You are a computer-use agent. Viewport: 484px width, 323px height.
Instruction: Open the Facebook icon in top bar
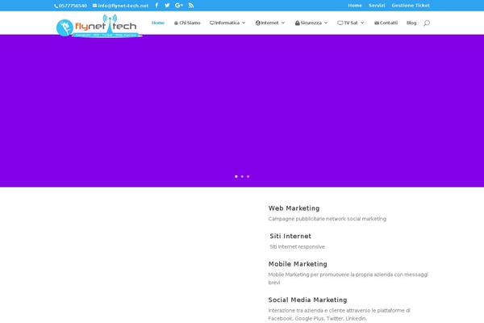pyautogui.click(x=156, y=6)
